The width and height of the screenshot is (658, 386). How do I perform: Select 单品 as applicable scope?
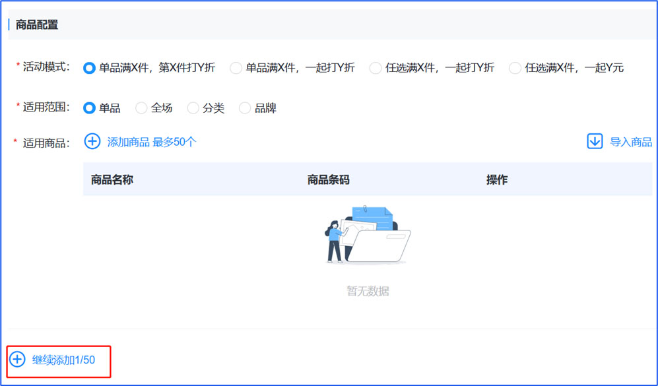click(89, 108)
